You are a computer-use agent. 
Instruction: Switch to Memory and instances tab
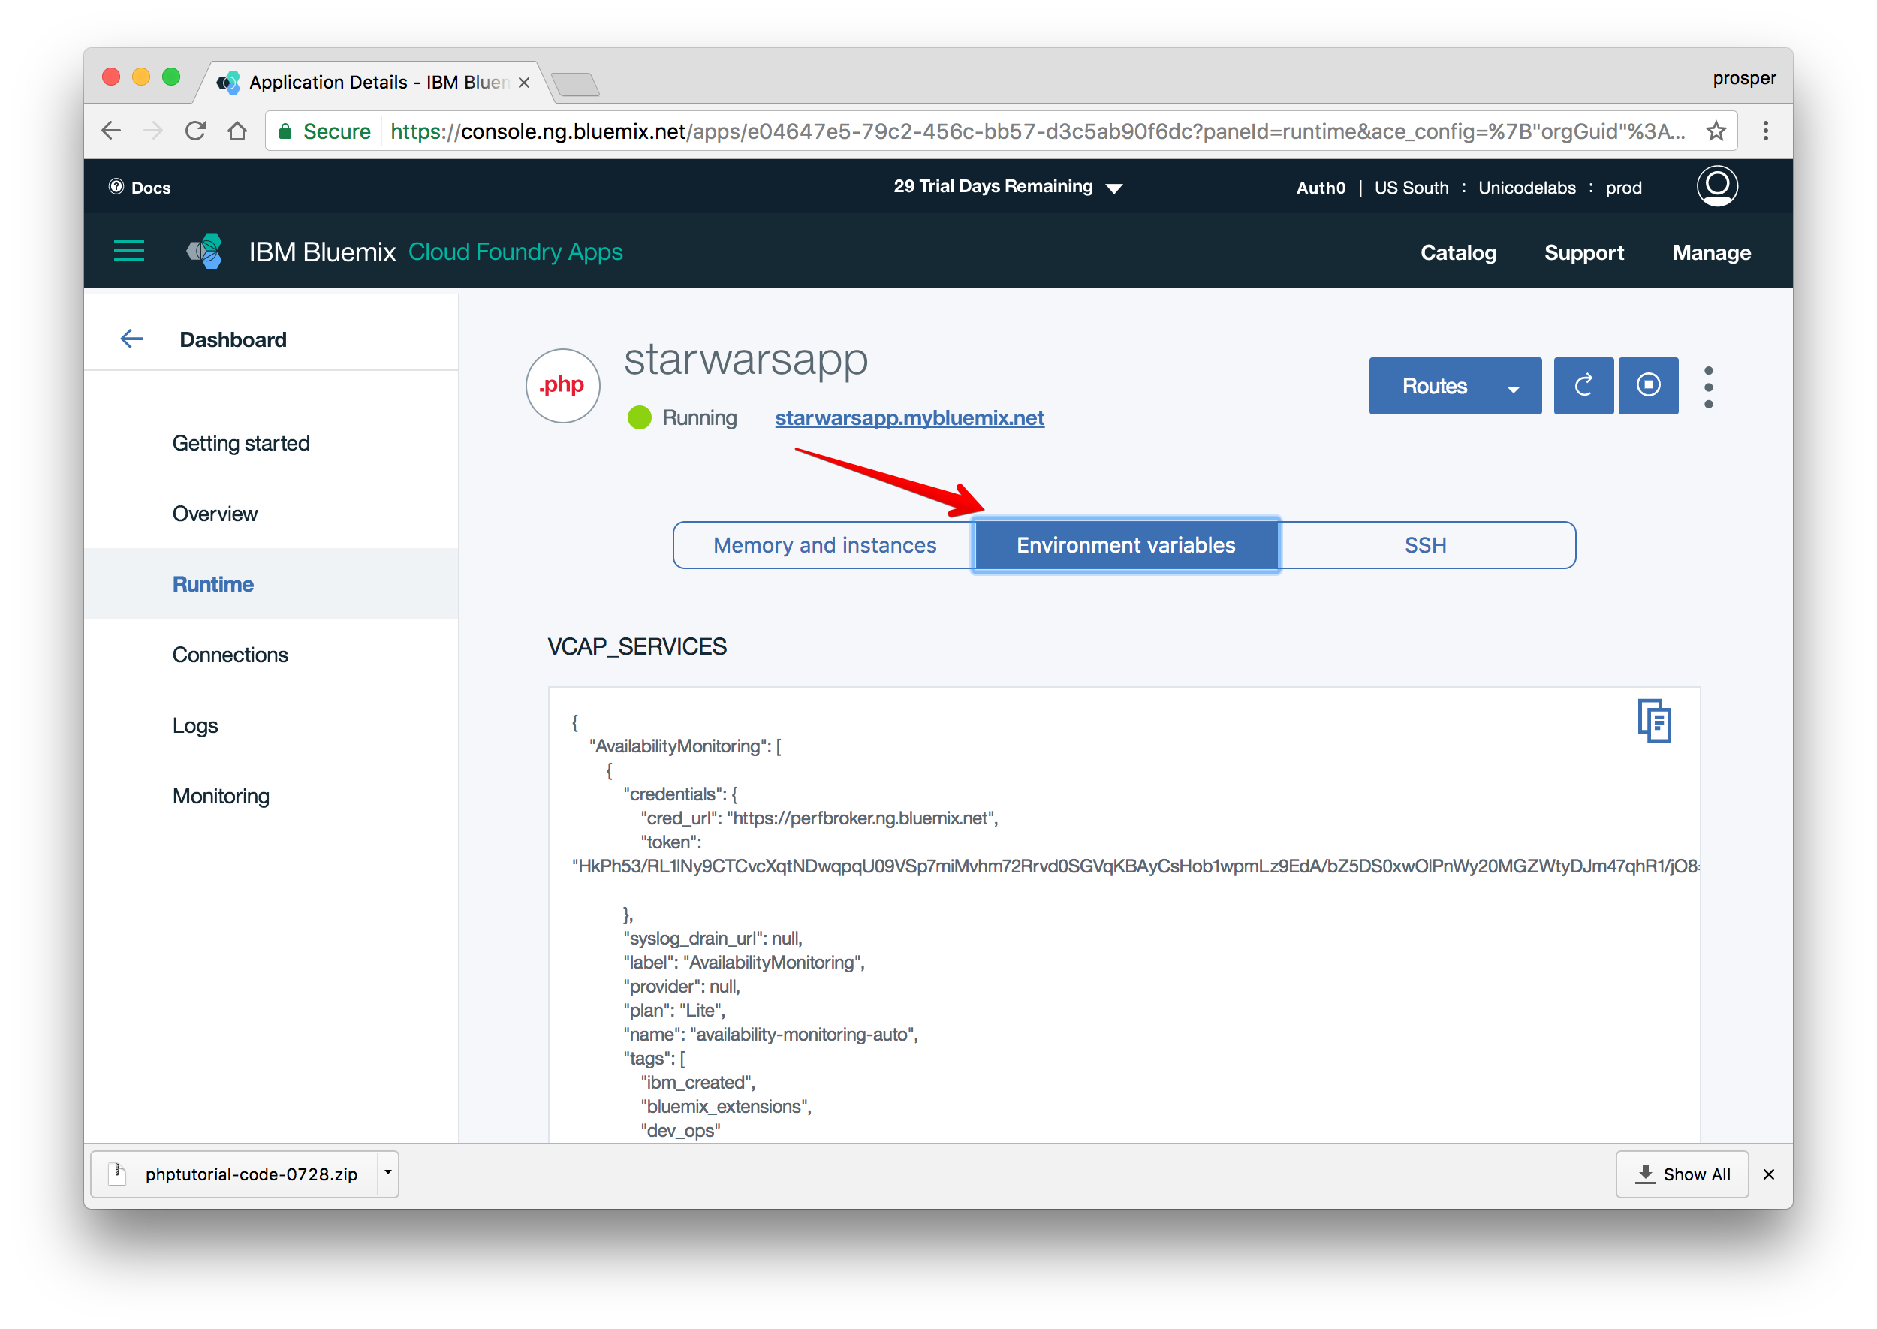pyautogui.click(x=824, y=545)
